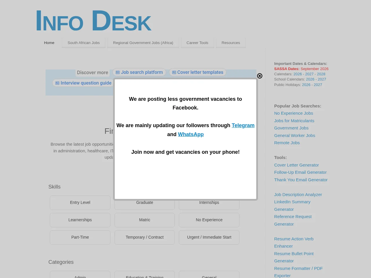
Task: Open Resume Bullet Point Generator tool
Action: pyautogui.click(x=294, y=257)
